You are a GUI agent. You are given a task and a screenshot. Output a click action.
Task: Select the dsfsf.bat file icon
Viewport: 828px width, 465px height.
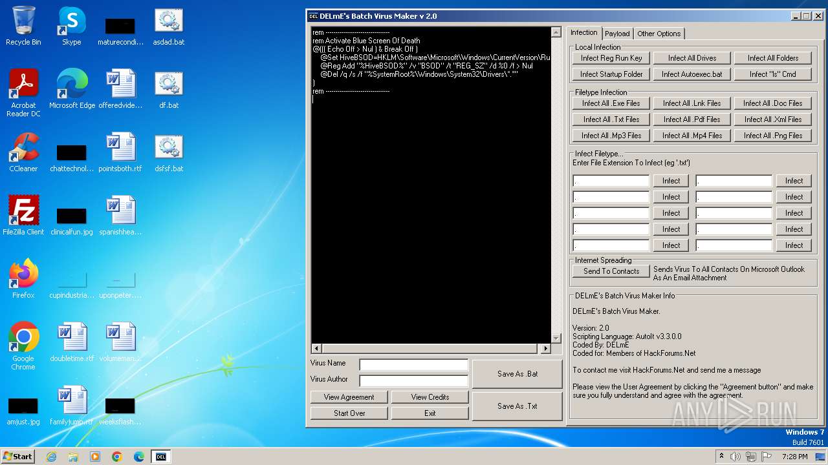pos(169,153)
